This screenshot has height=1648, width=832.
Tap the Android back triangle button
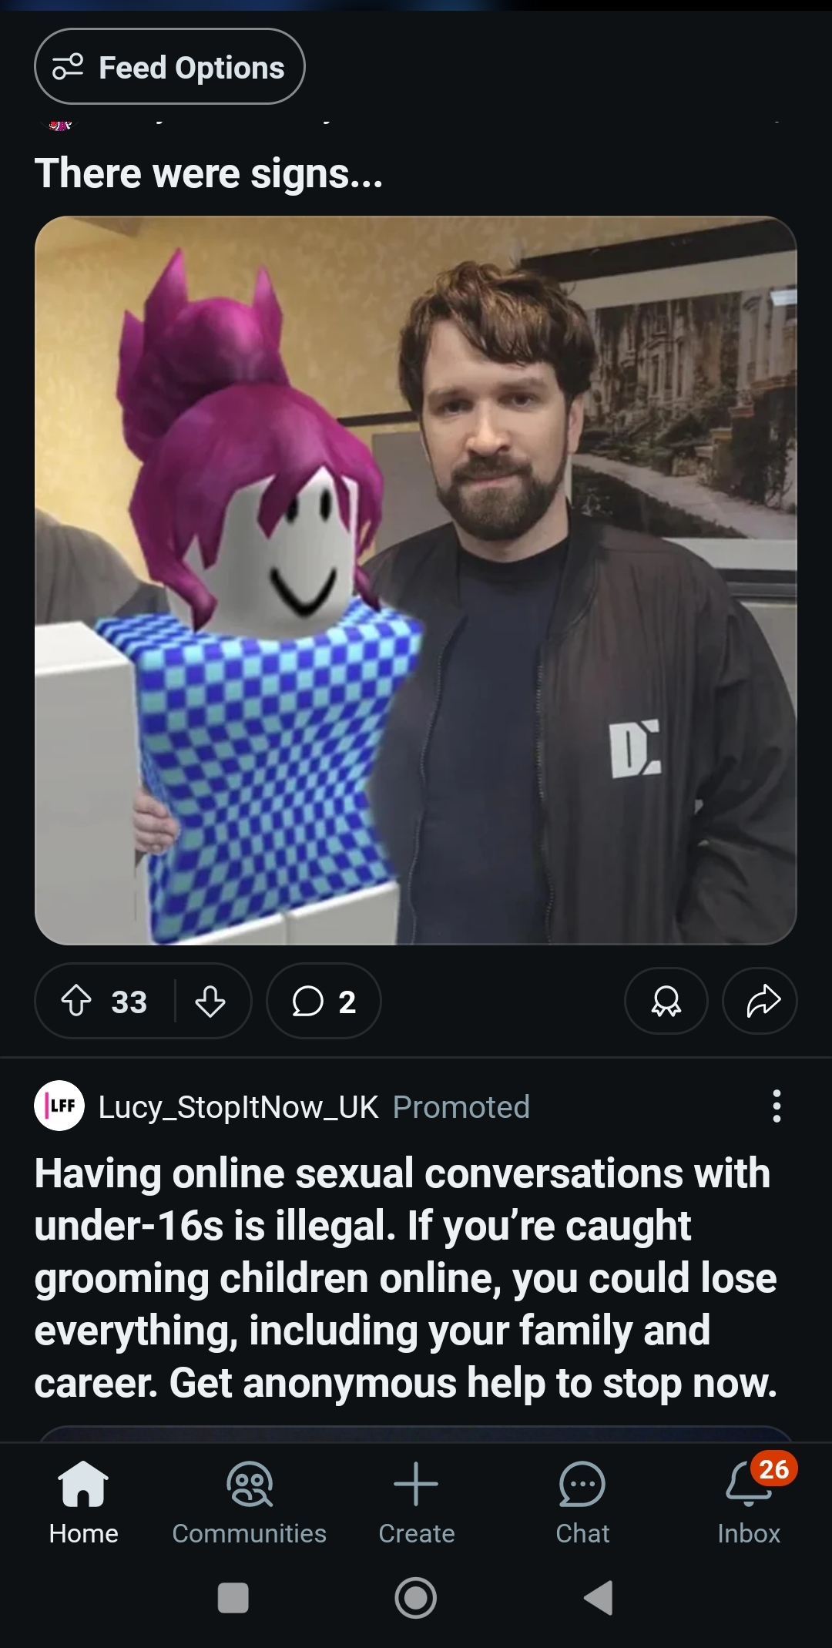coord(599,1598)
